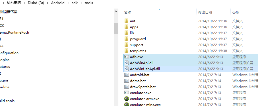Select the atures folder in tree

tap(5, 67)
